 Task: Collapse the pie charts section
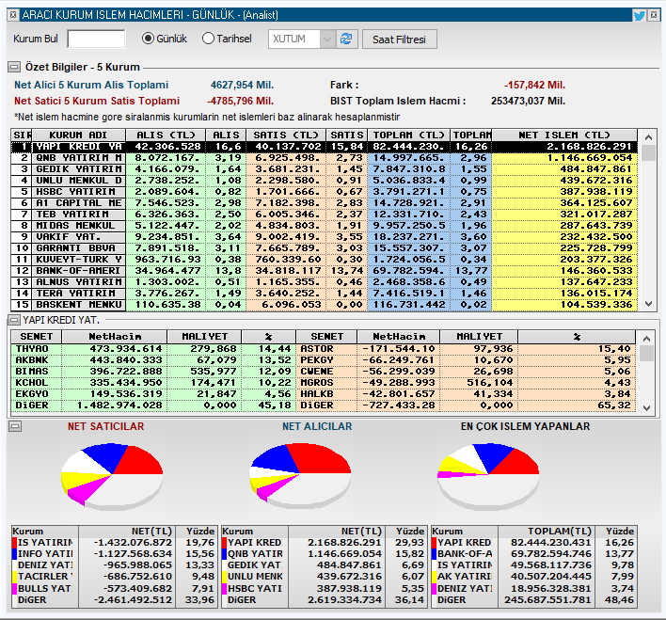coord(15,426)
